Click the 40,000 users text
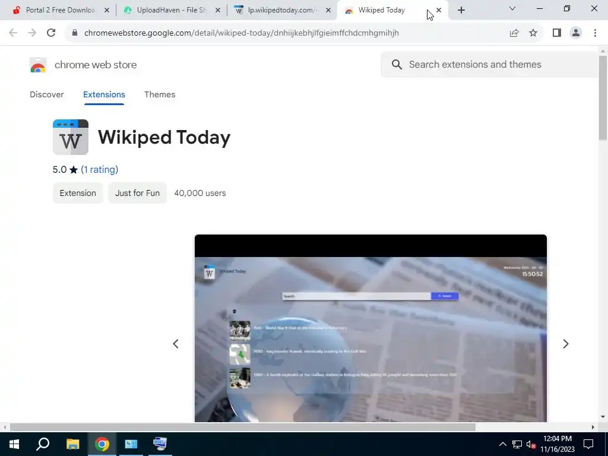Image resolution: width=608 pixels, height=456 pixels. pos(200,193)
